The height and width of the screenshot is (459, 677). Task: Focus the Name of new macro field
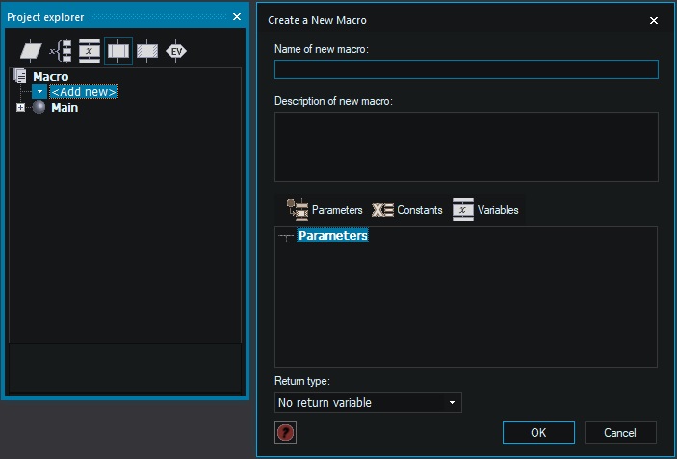point(466,69)
